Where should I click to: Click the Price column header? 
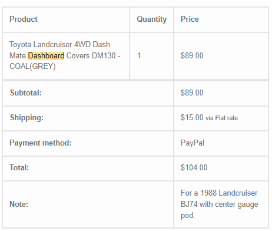190,19
